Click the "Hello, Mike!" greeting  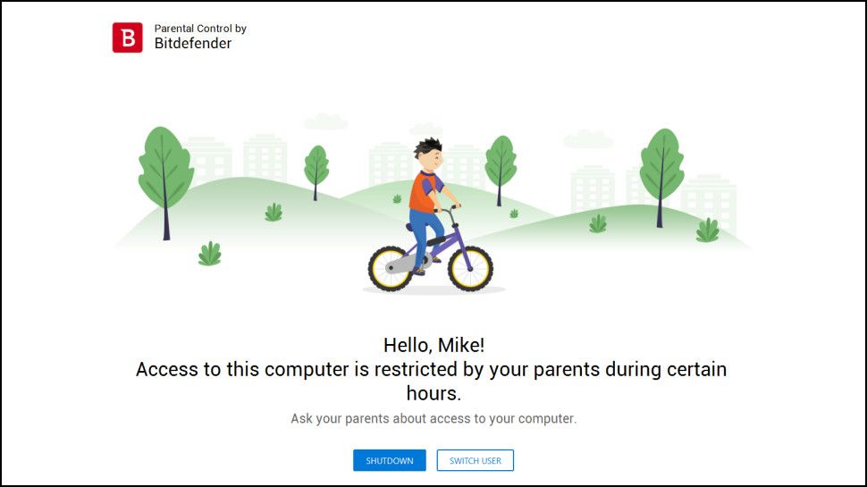[433, 345]
